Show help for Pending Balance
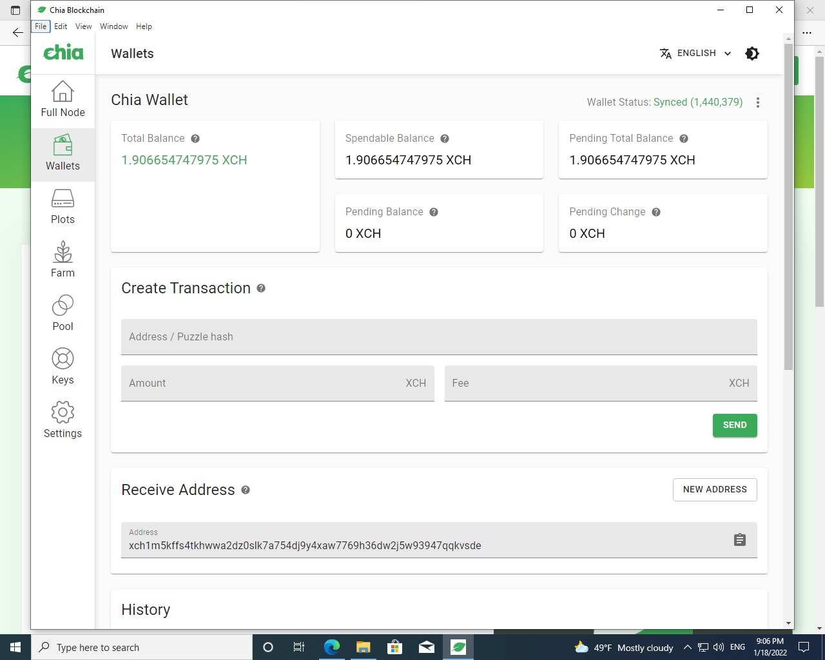 coord(434,212)
